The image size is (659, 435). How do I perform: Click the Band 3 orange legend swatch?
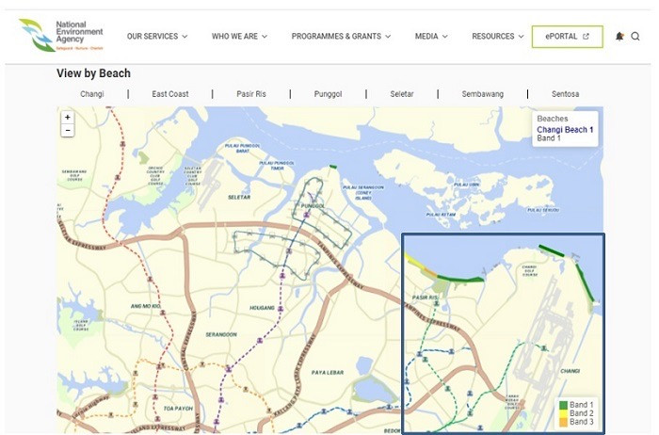point(563,423)
